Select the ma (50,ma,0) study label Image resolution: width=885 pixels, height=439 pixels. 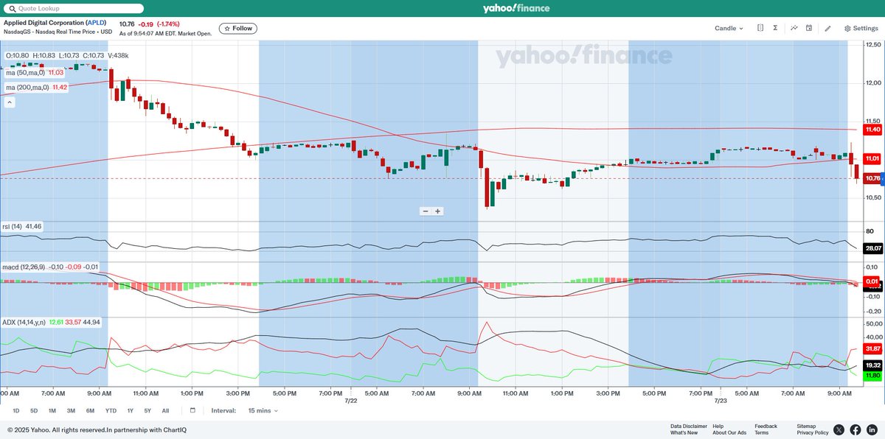tap(35, 72)
